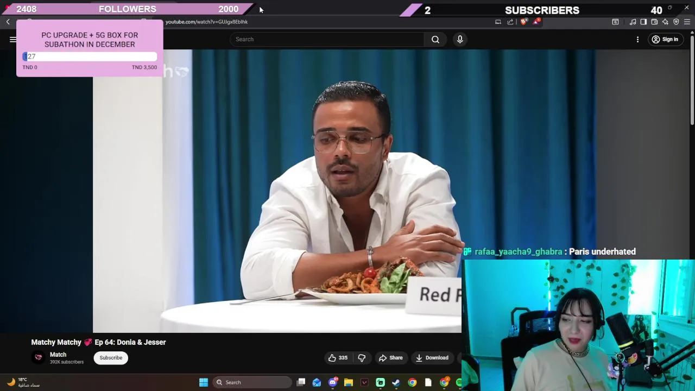Viewport: 695px width, 391px height.
Task: Click the Sign in button
Action: [665, 39]
